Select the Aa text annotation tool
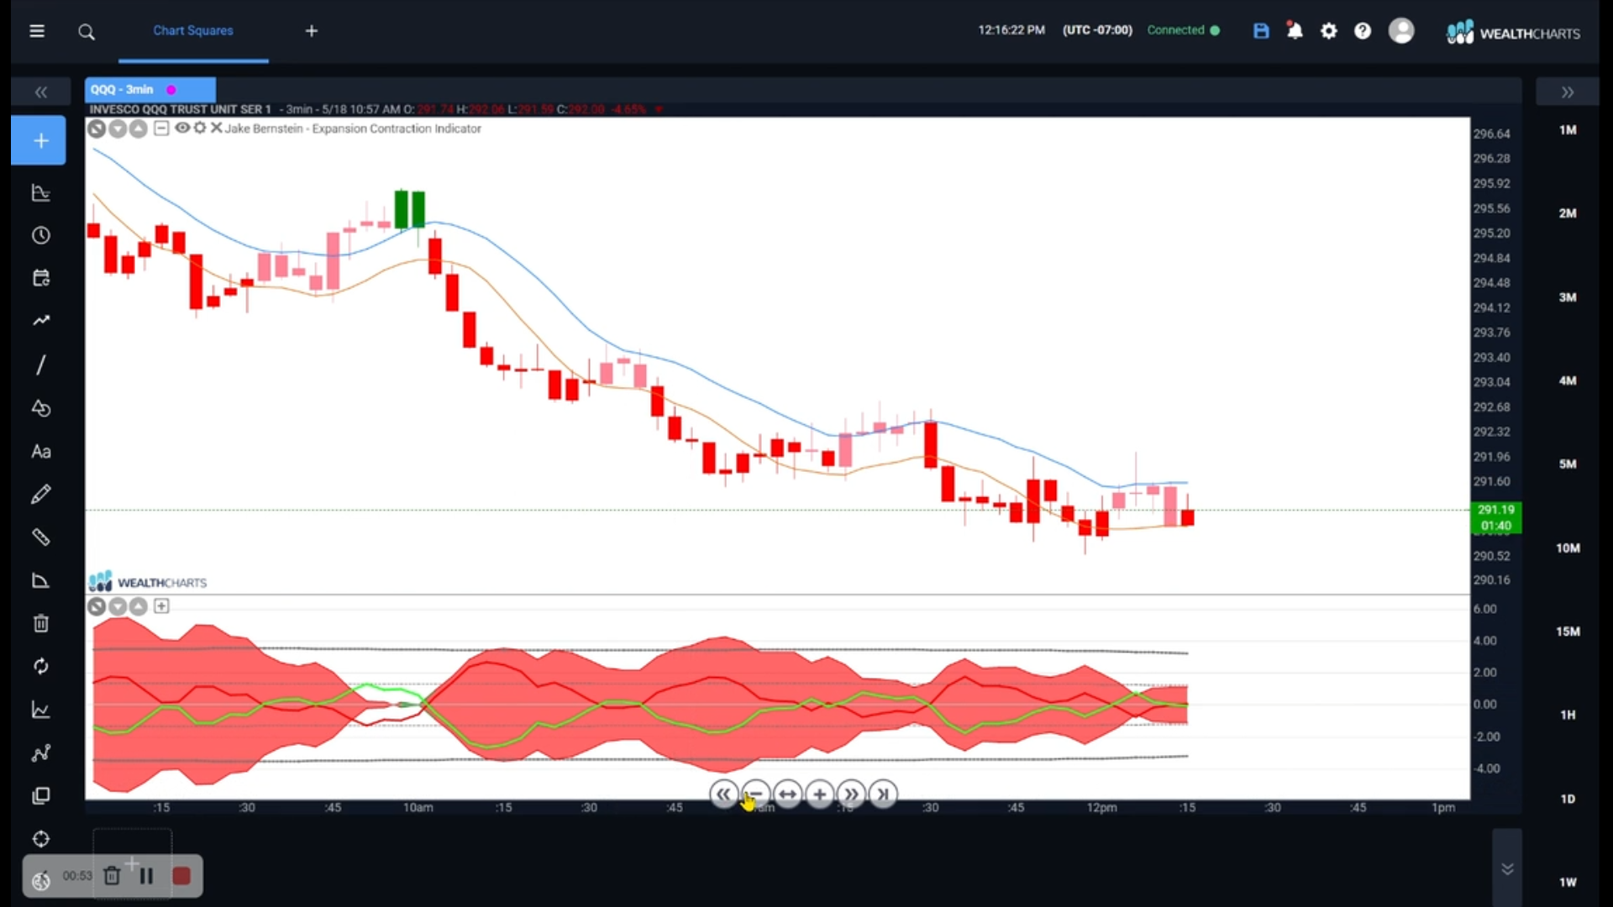Viewport: 1613px width, 907px height. (x=40, y=452)
